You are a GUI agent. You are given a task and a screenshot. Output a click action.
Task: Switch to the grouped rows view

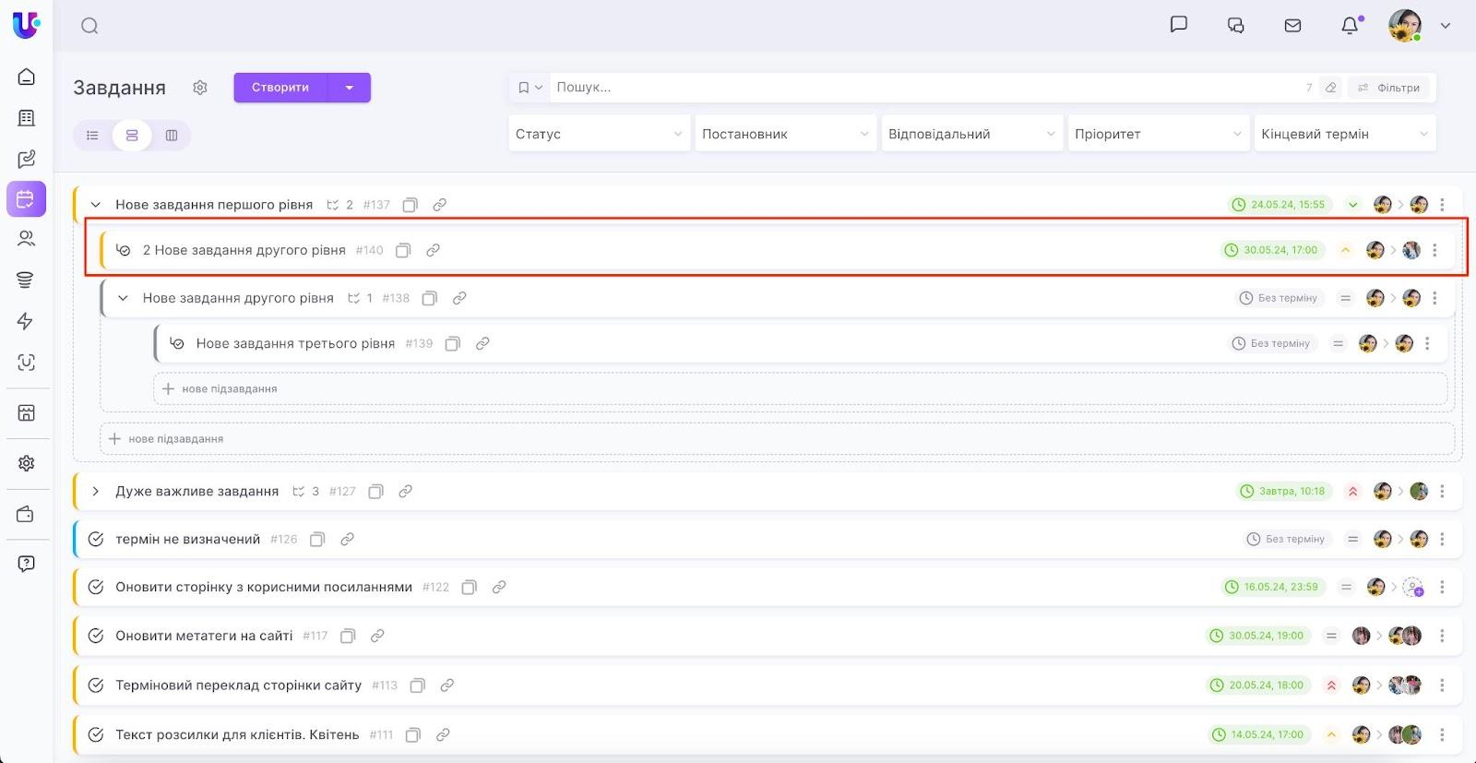[132, 136]
